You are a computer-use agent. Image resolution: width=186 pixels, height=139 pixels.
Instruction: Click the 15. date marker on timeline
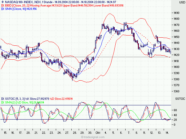point(5,133)
